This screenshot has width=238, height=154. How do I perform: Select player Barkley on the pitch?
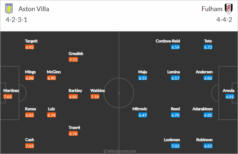pos(75,90)
